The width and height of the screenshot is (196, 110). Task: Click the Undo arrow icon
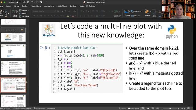point(32,2)
